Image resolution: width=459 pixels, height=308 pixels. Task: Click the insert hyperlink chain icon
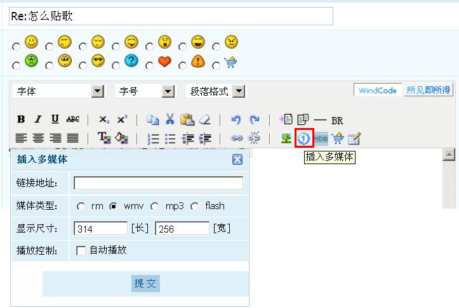coord(237,138)
